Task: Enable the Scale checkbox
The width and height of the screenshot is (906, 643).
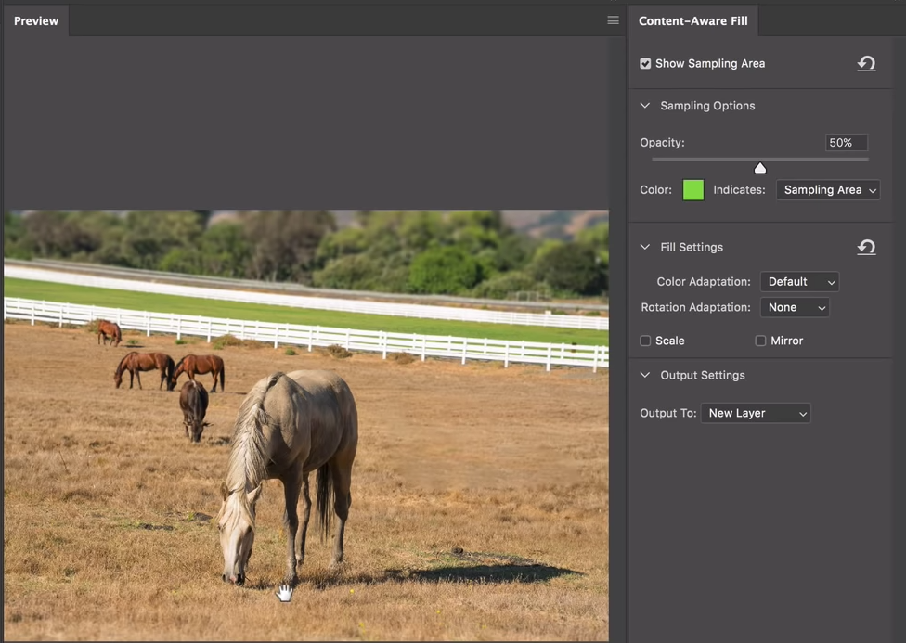Action: click(645, 341)
